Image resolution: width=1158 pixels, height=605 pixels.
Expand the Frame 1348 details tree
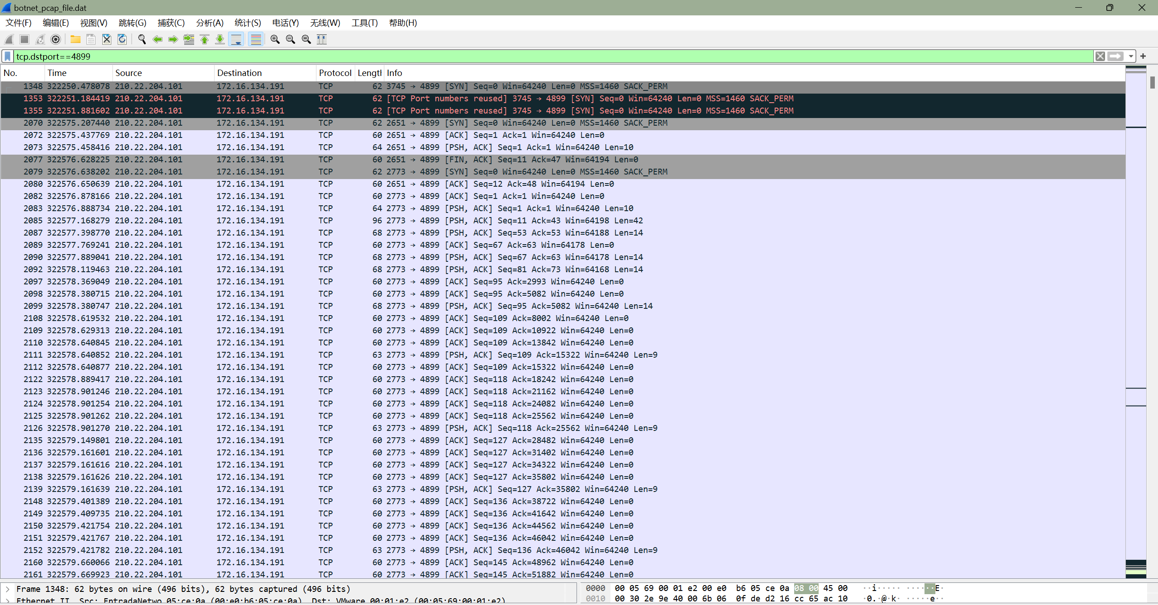8,589
